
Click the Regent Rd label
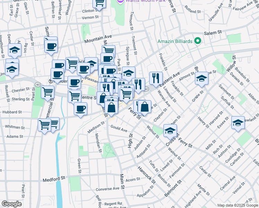coord(113,204)
